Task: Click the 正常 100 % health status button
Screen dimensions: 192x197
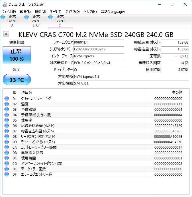Action: click(17, 55)
